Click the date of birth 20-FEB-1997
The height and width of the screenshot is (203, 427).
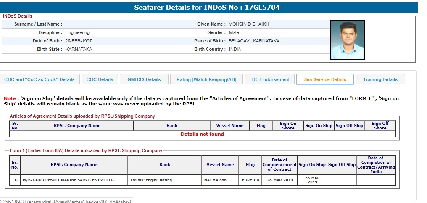point(79,41)
